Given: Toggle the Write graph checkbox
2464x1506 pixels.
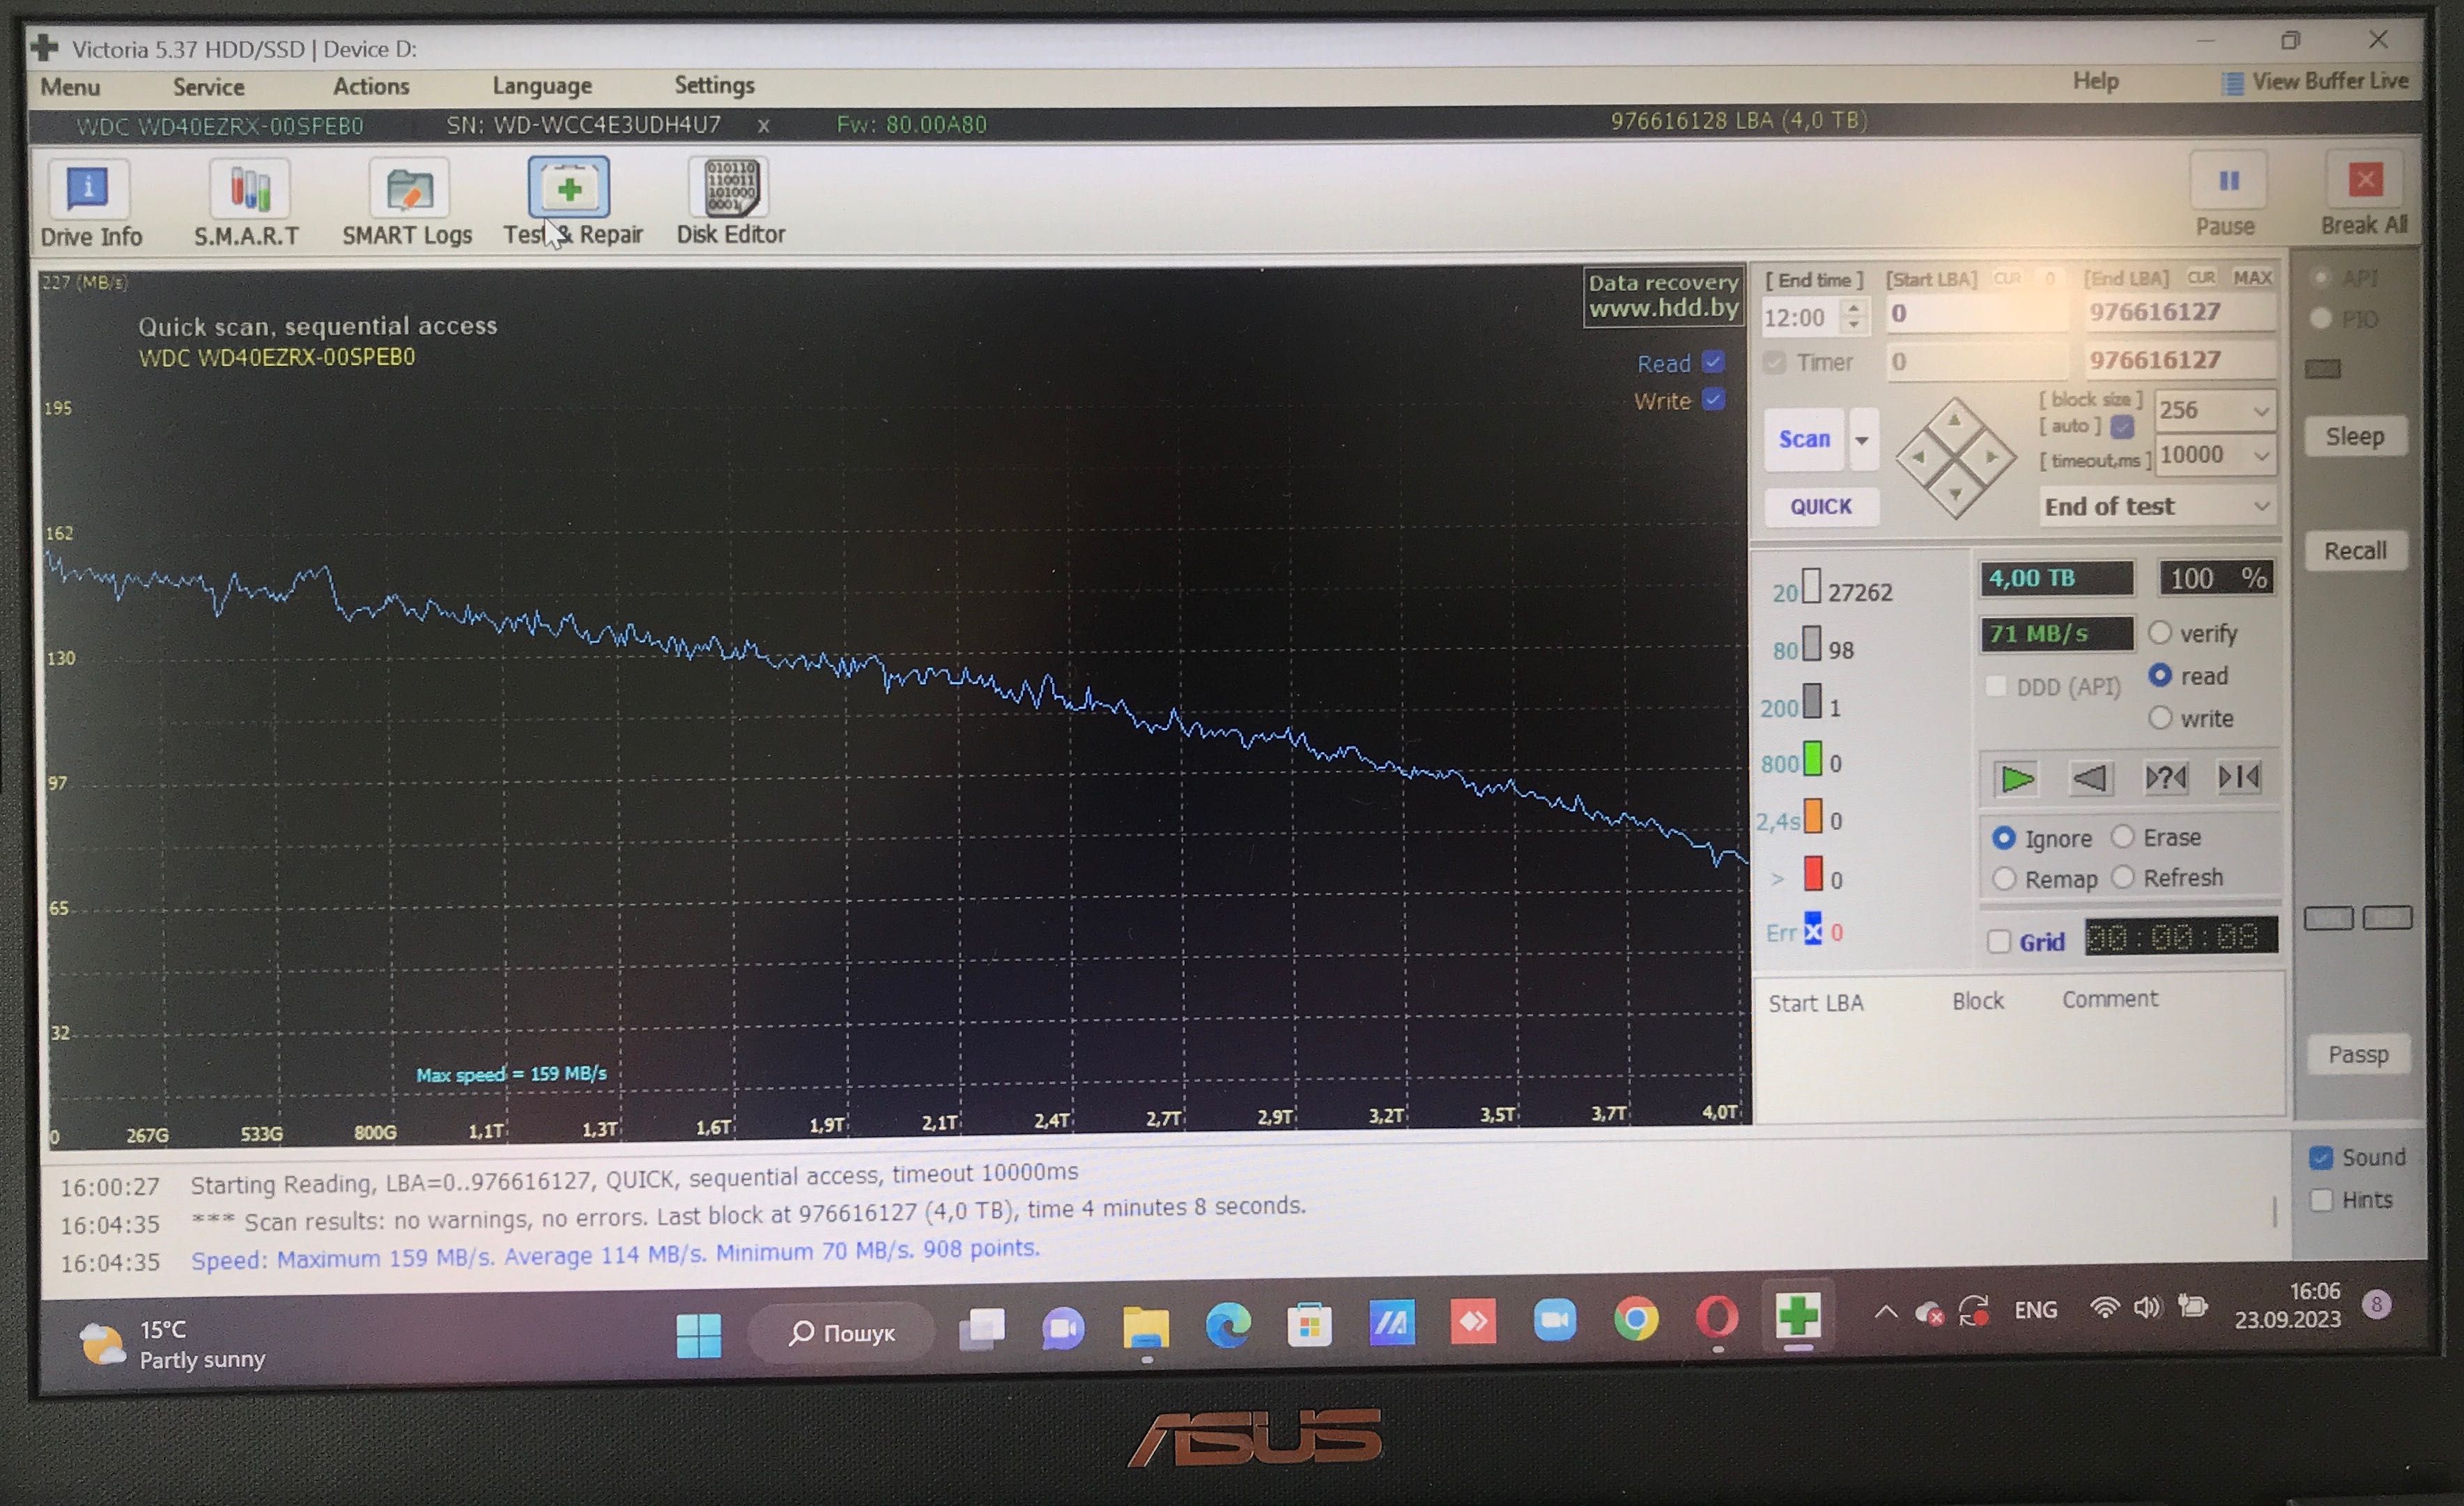Looking at the screenshot, I should (1714, 399).
